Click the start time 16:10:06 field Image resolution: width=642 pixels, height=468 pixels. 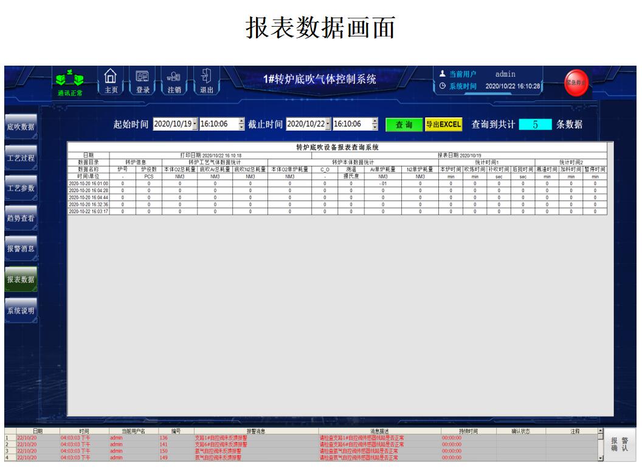coord(218,124)
